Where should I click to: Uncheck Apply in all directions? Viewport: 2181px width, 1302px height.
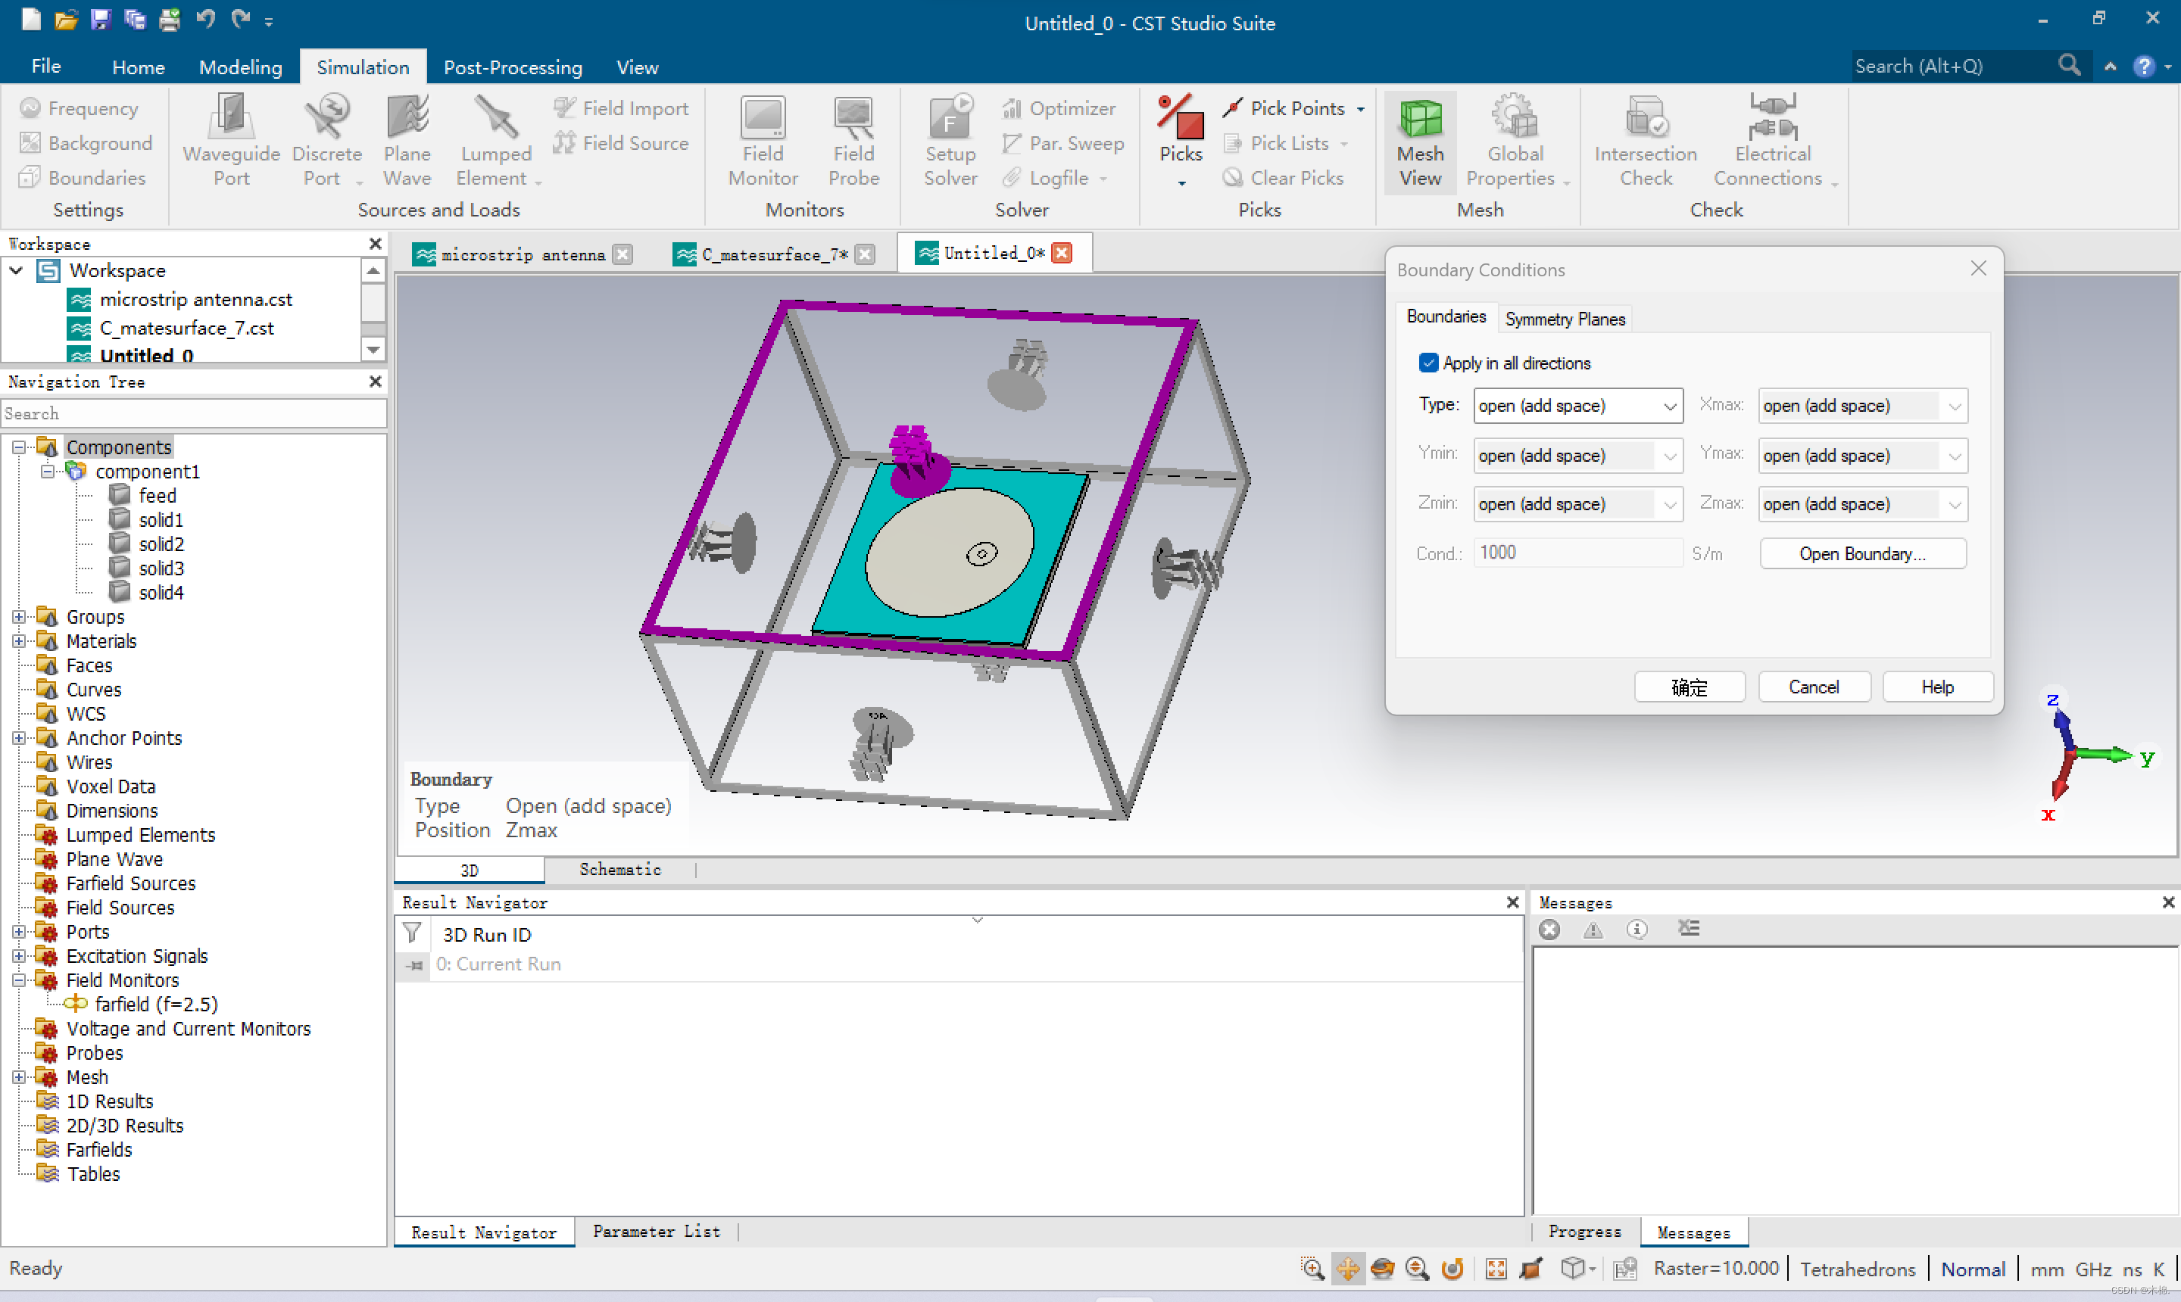pyautogui.click(x=1428, y=363)
